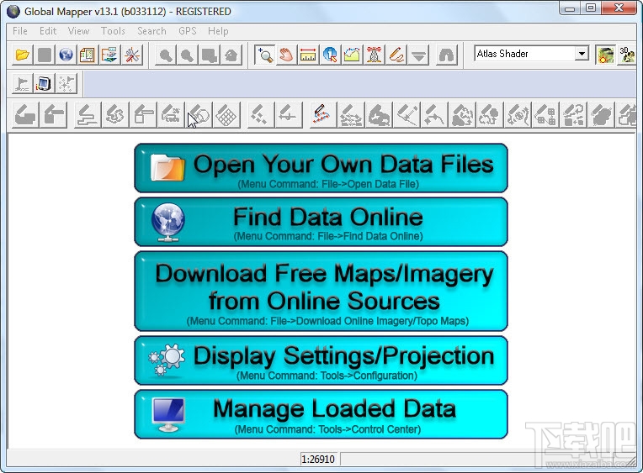Click the monitor screen capture icon in second row
This screenshot has width=643, height=473.
pos(44,83)
